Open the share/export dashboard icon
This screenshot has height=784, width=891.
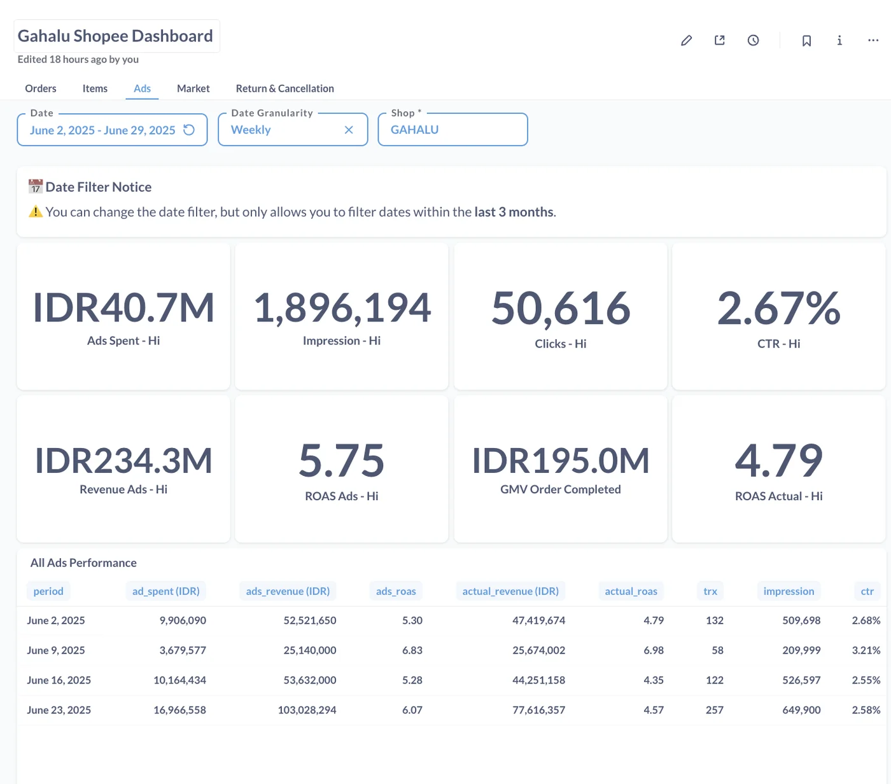click(720, 41)
